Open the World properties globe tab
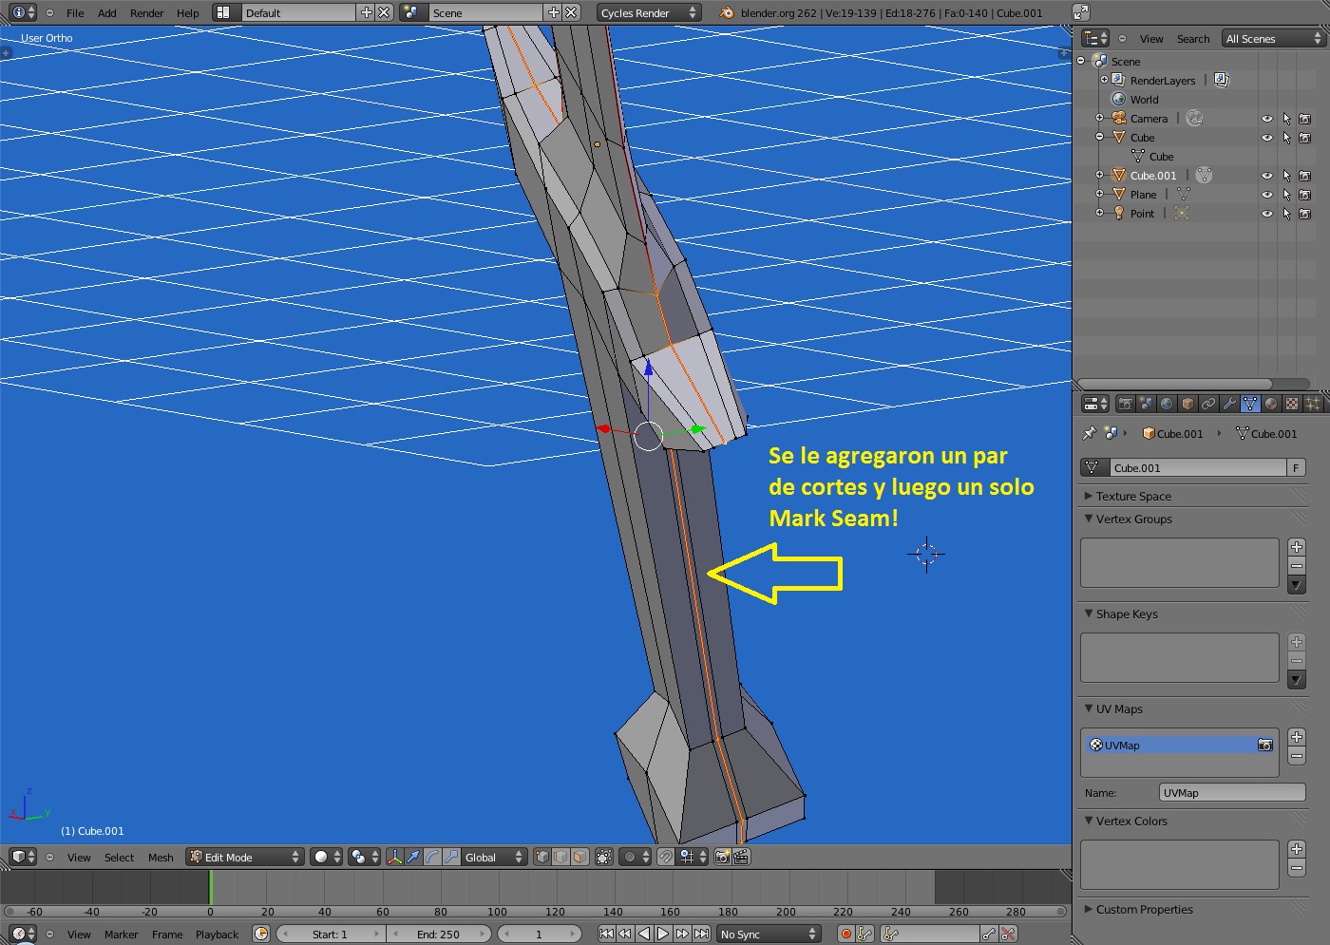This screenshot has height=945, width=1330. 1167,404
